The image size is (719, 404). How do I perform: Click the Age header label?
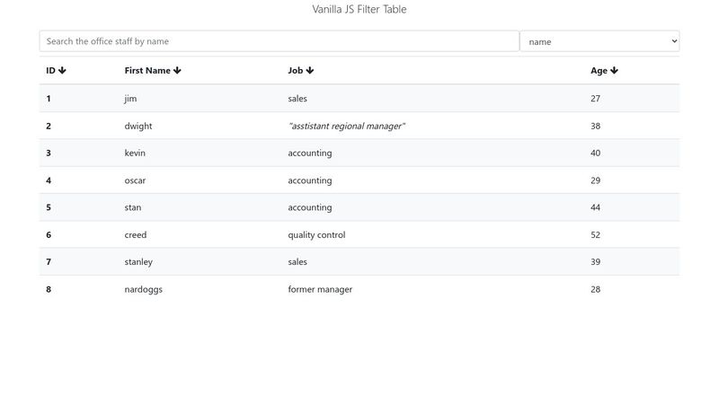pos(599,71)
